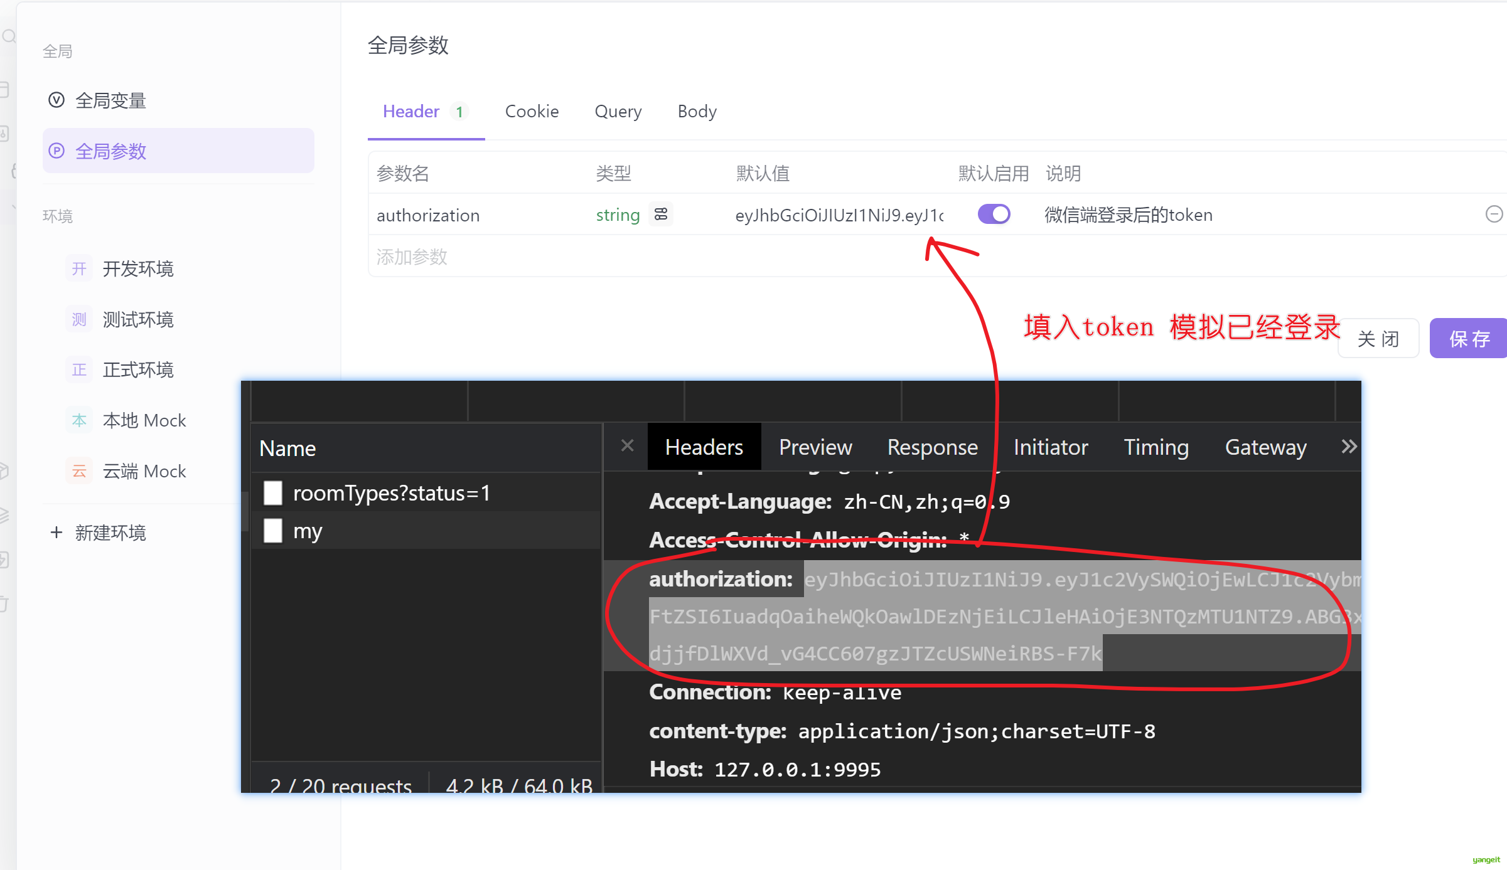This screenshot has height=870, width=1507.
Task: Open 云端 Mock environment
Action: pos(144,471)
